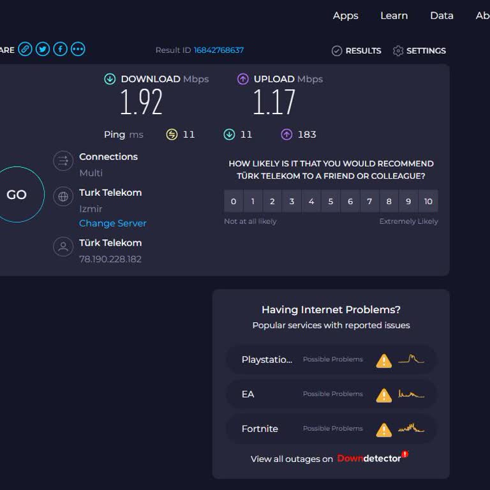The width and height of the screenshot is (490, 490).
Task: Rate recommendation score 10
Action: coord(428,201)
